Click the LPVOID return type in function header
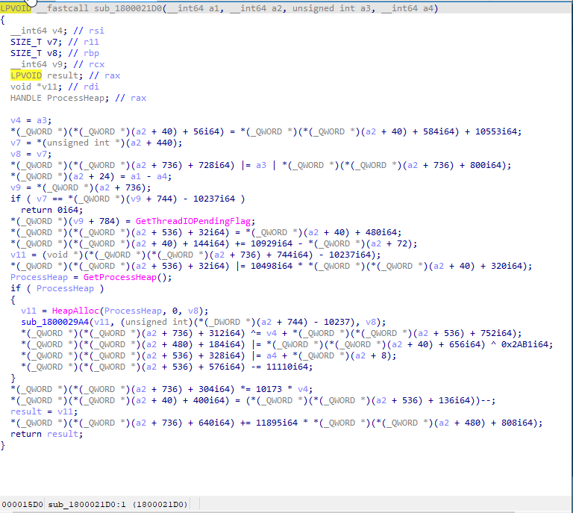This screenshot has width=573, height=513. [x=16, y=8]
